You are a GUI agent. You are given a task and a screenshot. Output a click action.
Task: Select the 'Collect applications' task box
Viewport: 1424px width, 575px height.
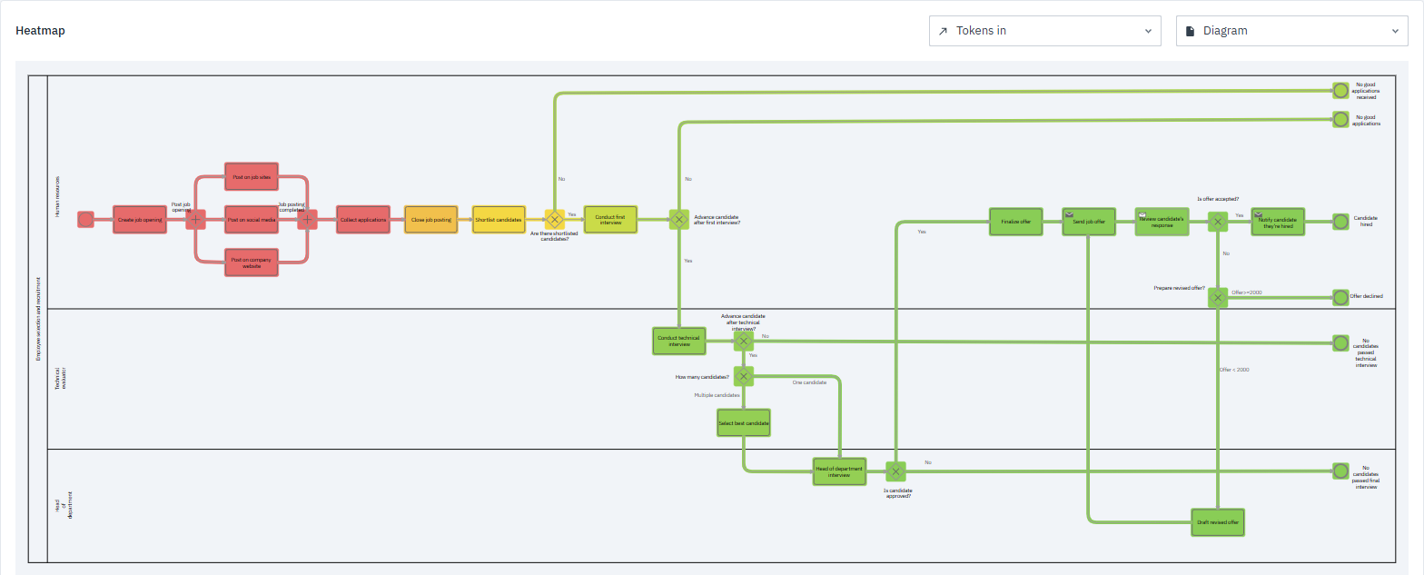pos(362,220)
